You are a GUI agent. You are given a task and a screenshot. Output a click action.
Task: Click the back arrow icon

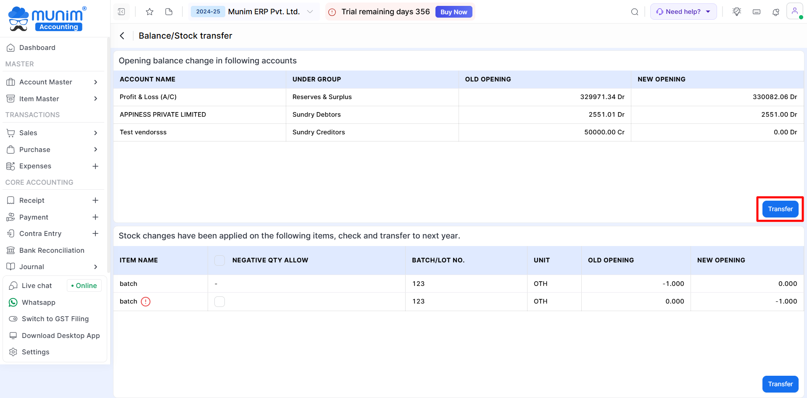coord(122,36)
